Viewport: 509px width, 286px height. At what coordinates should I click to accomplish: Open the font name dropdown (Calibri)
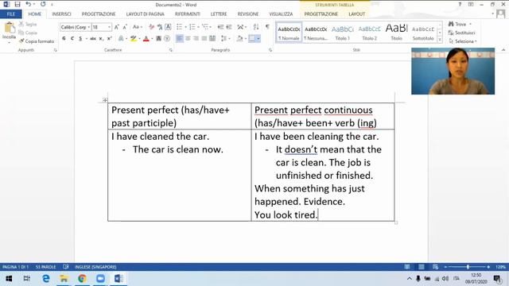tap(88, 27)
